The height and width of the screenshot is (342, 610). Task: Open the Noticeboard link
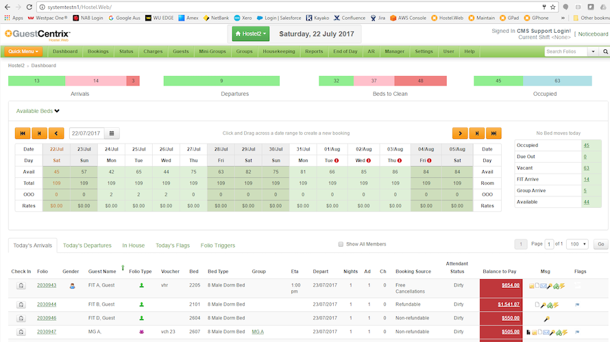point(593,34)
